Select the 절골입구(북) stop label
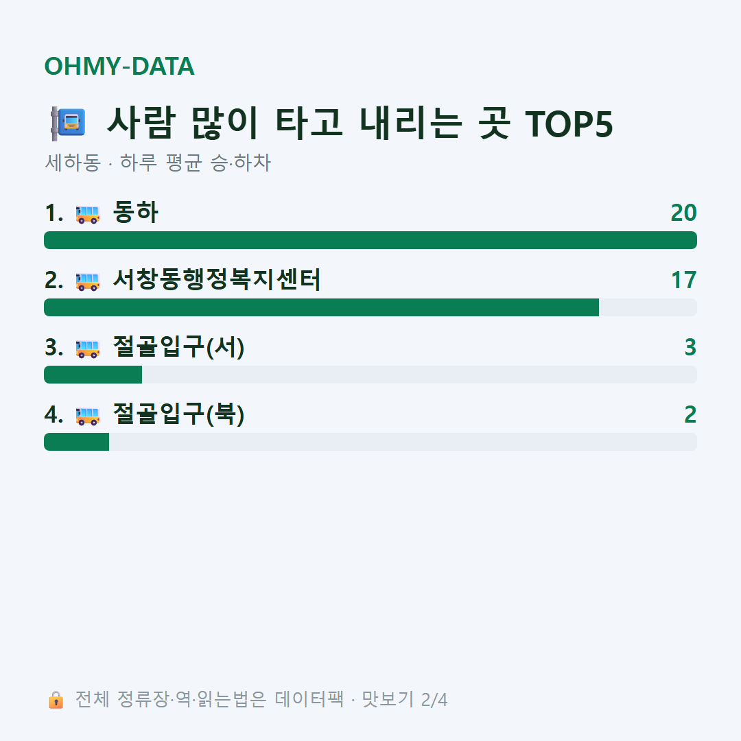The height and width of the screenshot is (741, 741). [x=178, y=414]
